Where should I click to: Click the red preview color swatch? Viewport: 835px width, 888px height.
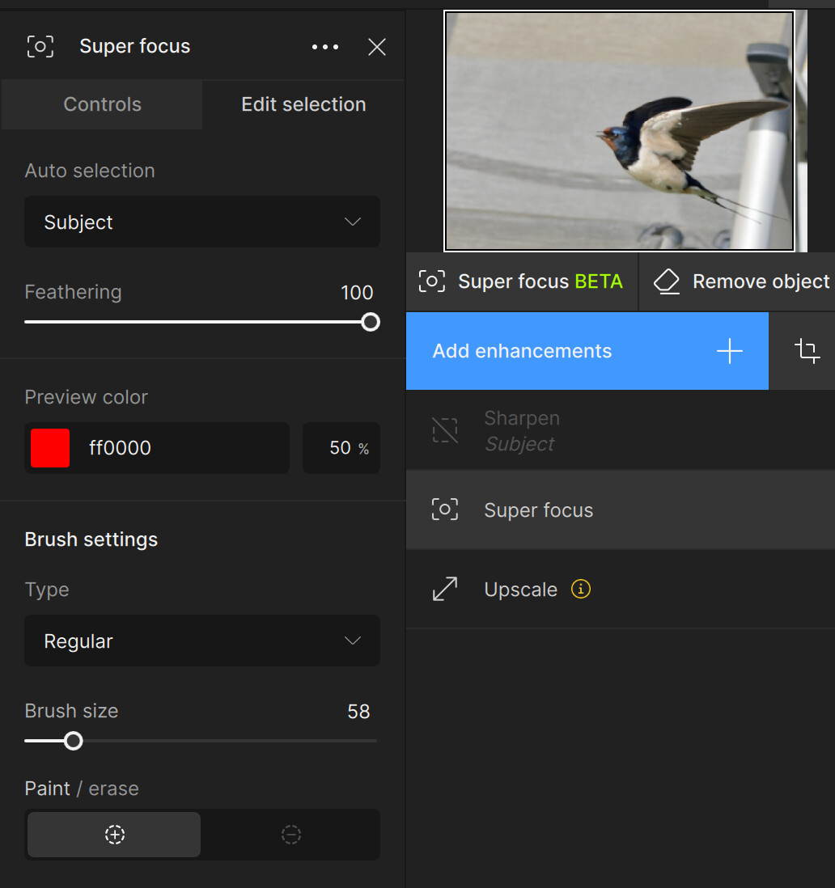click(50, 448)
